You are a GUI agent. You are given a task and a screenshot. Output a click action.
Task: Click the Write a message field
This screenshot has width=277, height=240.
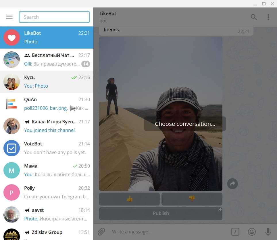pyautogui.click(x=170, y=232)
